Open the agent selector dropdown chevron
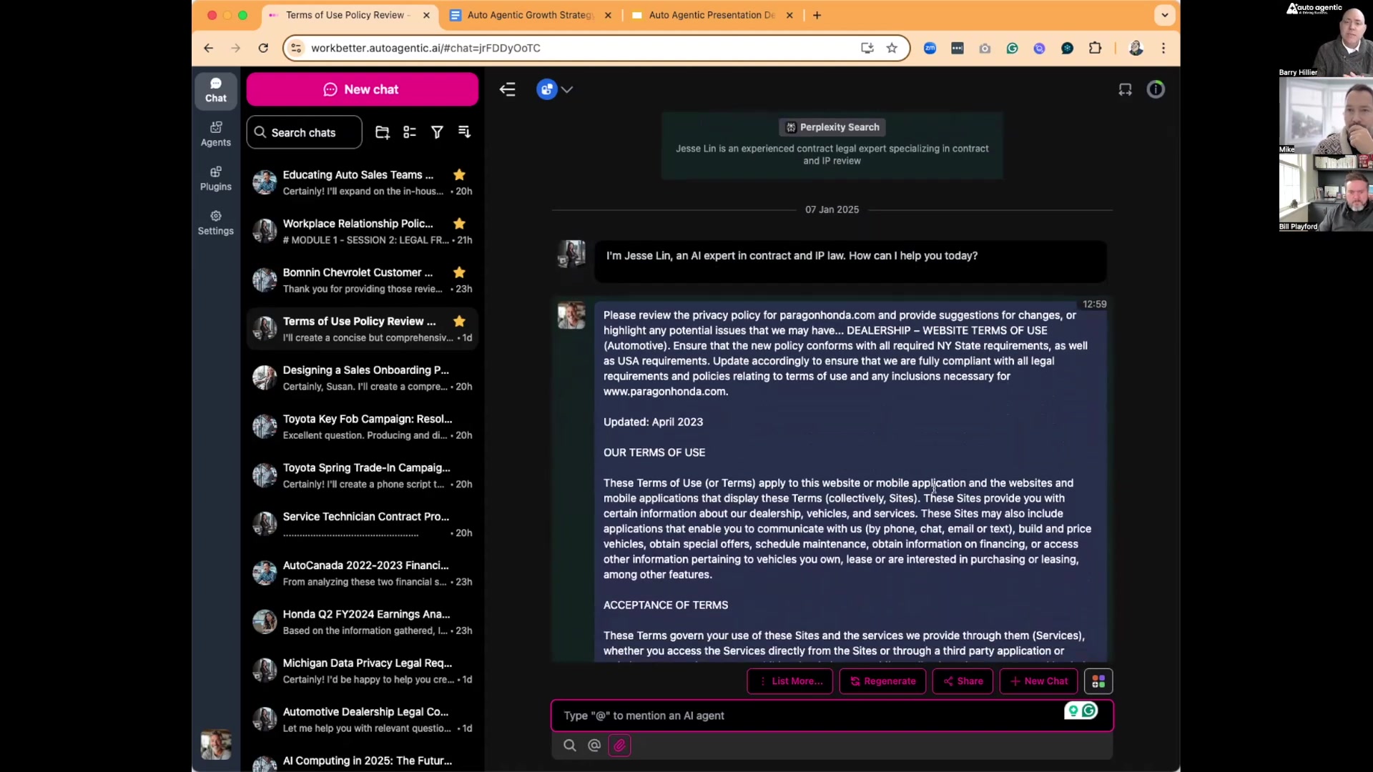This screenshot has width=1373, height=772. point(567,89)
